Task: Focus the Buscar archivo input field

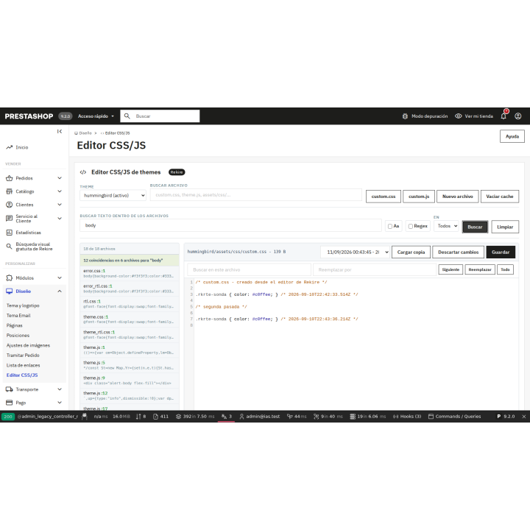Action: pos(256,194)
